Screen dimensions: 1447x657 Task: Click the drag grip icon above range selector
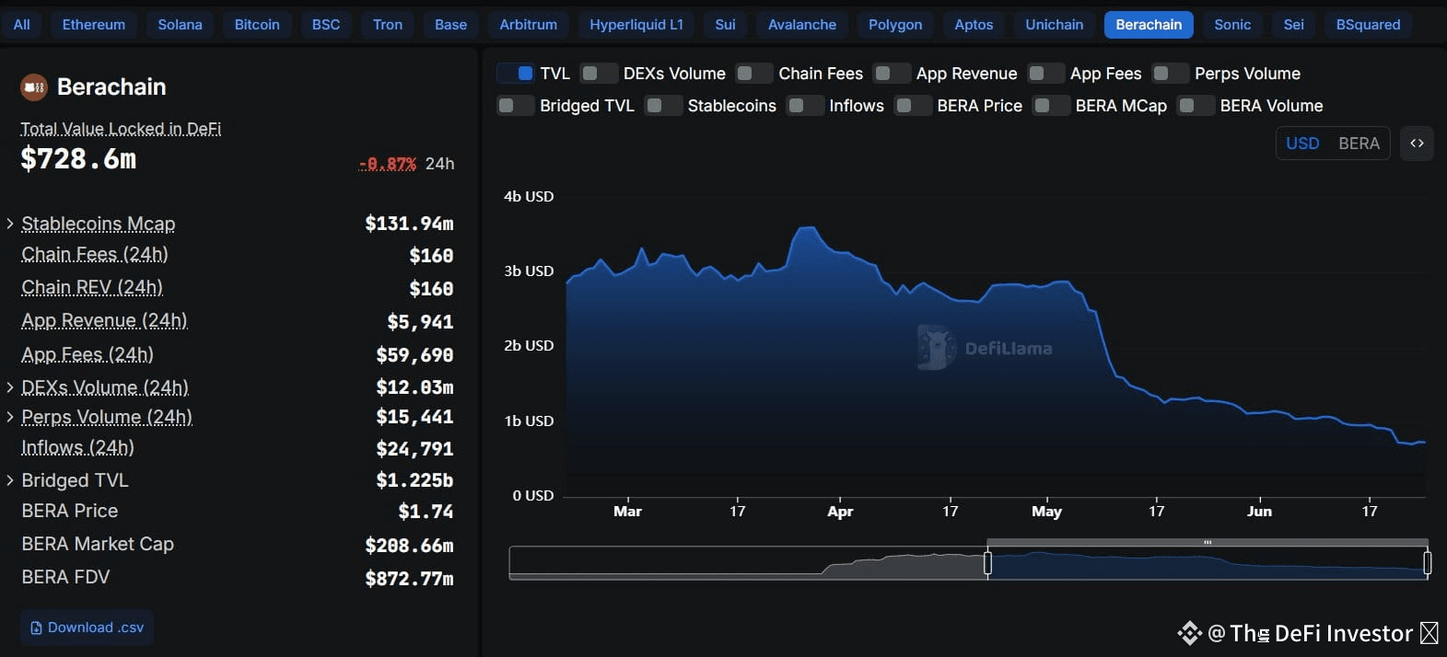pyautogui.click(x=1208, y=543)
